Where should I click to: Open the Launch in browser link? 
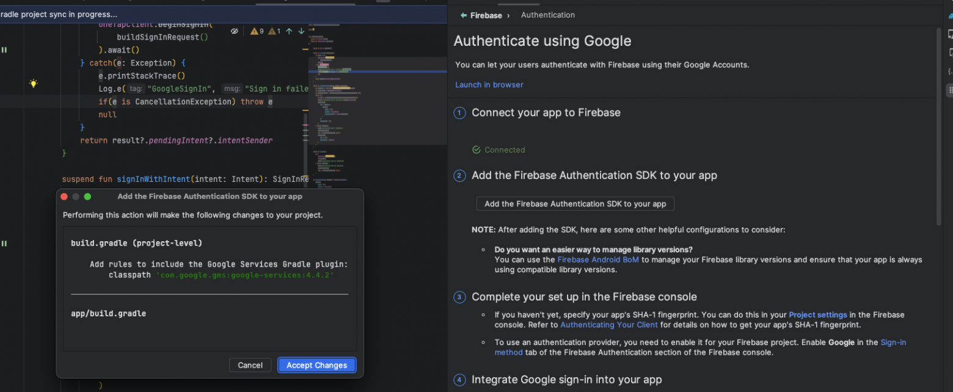(x=488, y=84)
